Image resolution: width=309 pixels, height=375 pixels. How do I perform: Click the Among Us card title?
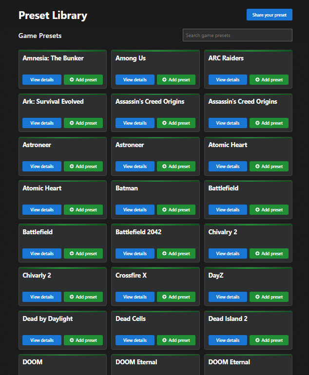(x=131, y=58)
